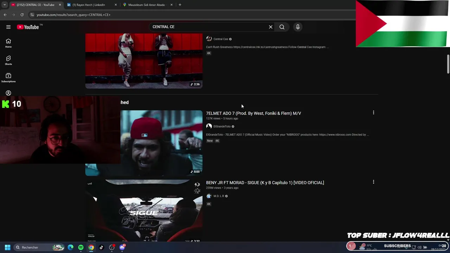The image size is (450, 253).
Task: Go to the YouTube logo homepage
Action: [x=28, y=27]
